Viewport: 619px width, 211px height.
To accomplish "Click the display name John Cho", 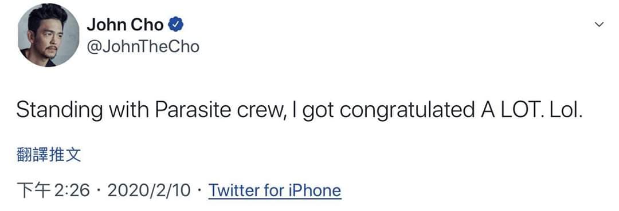I will pos(125,25).
